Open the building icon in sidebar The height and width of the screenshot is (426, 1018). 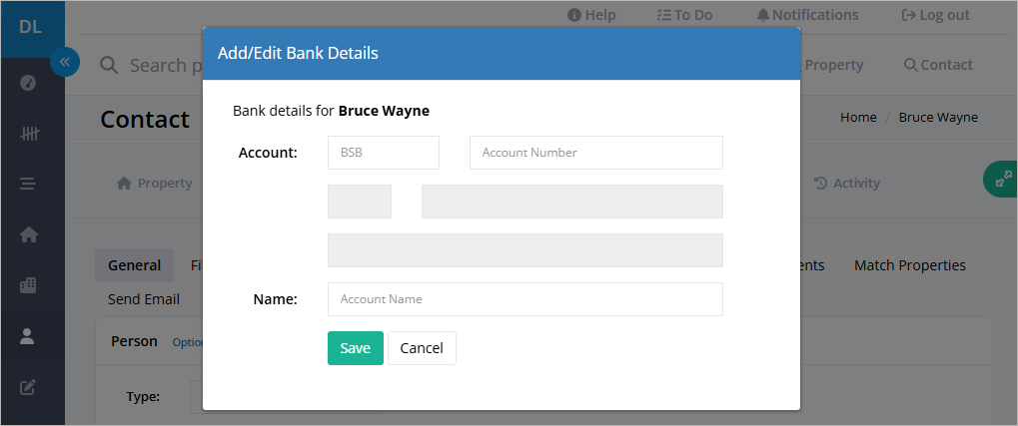(x=28, y=285)
